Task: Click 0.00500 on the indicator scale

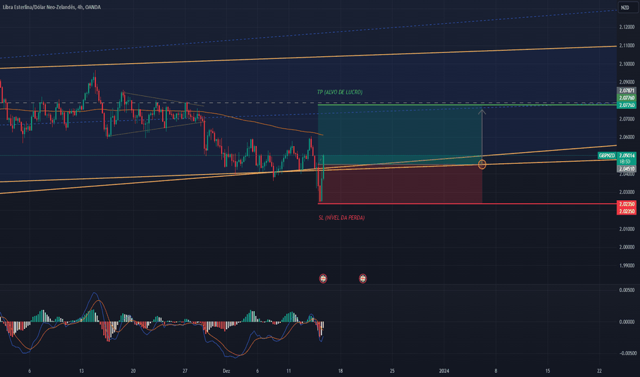Action: point(627,290)
